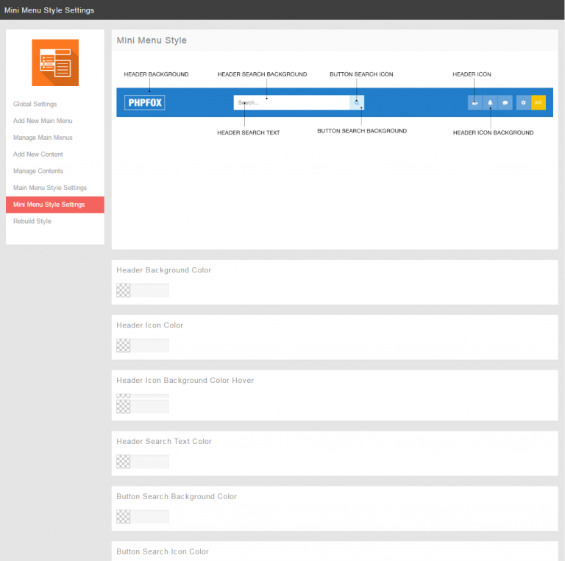Click the Mini Menu Style heading

tap(152, 40)
